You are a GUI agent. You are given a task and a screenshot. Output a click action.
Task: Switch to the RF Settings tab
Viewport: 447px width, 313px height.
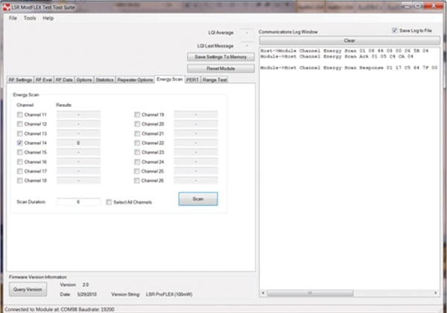tap(20, 79)
